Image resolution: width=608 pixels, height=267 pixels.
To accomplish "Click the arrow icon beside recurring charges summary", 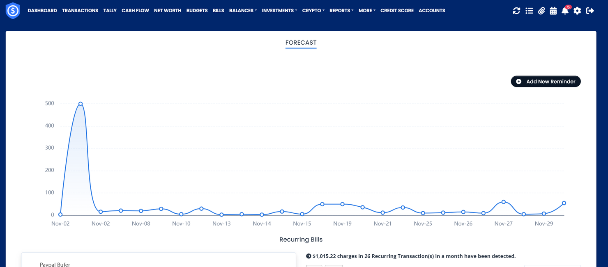I will pyautogui.click(x=309, y=256).
